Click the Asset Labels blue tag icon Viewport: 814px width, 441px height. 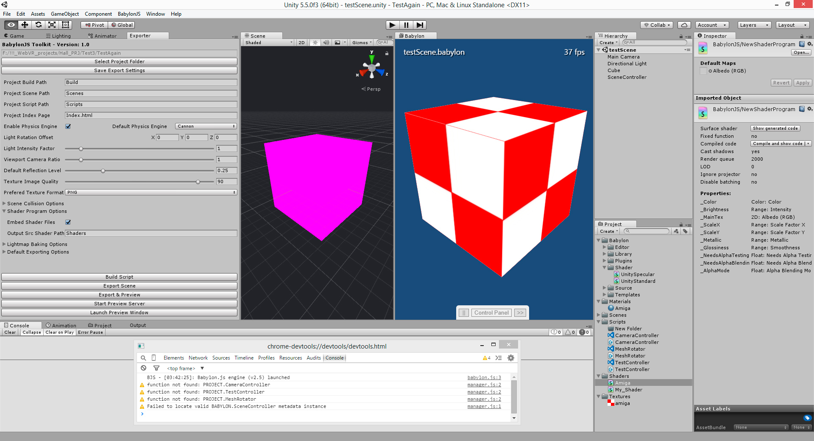click(807, 418)
